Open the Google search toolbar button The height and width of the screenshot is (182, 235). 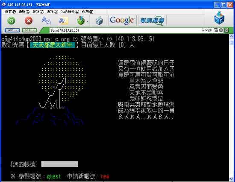click(122, 21)
